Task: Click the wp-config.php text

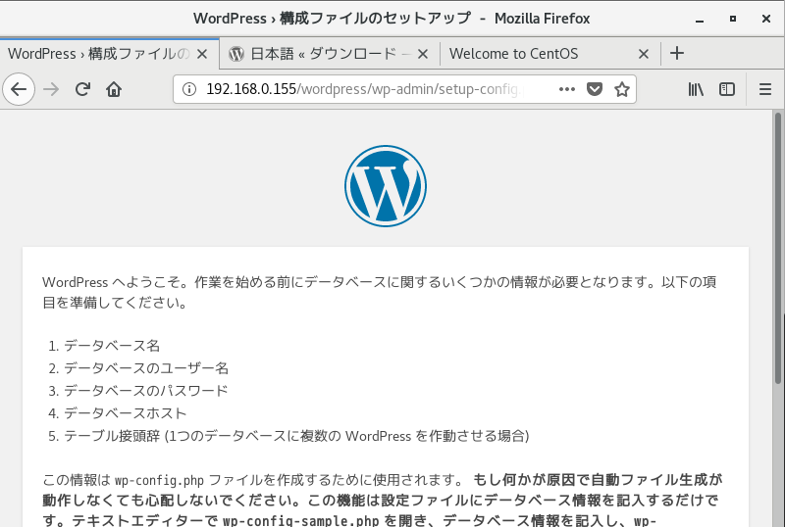Action: tap(159, 481)
